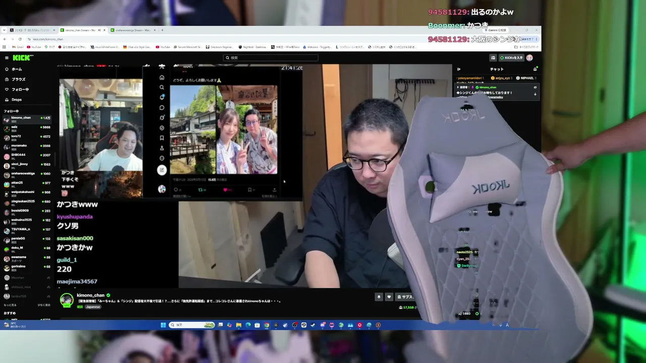
Task: Open the Gmail bookmark
Action: (x=18, y=47)
